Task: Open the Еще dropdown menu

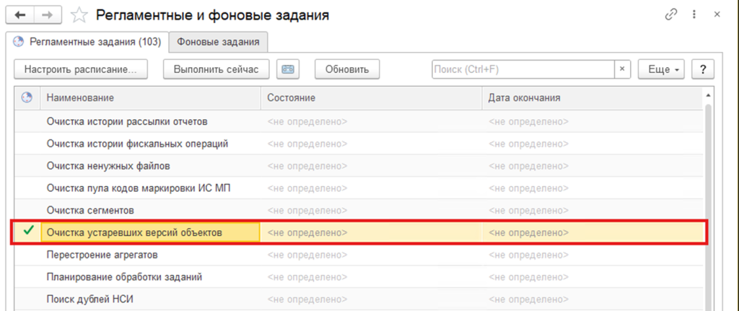Action: [663, 69]
